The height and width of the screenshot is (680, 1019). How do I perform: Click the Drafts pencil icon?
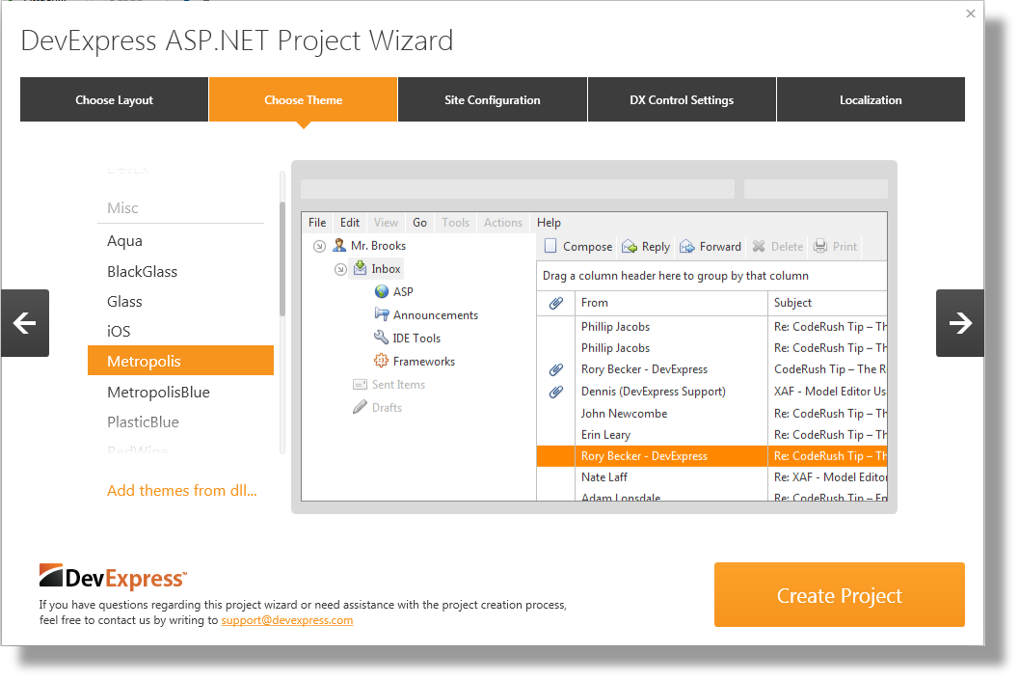360,407
